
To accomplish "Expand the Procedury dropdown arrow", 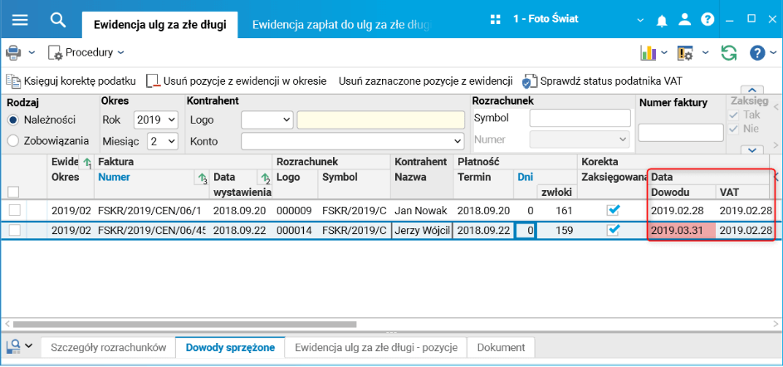I will point(120,53).
